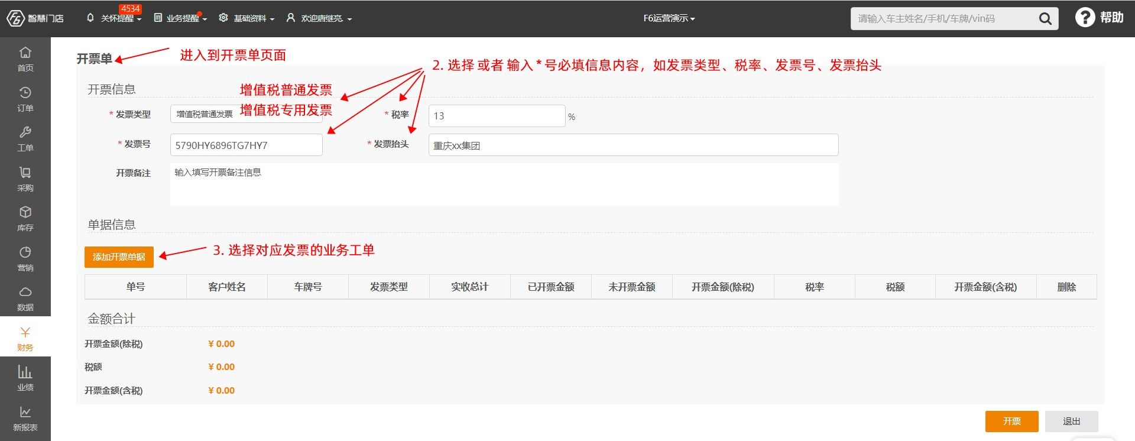Expand the 欢迎唐继亮 user menu
The width and height of the screenshot is (1135, 441).
pyautogui.click(x=319, y=18)
